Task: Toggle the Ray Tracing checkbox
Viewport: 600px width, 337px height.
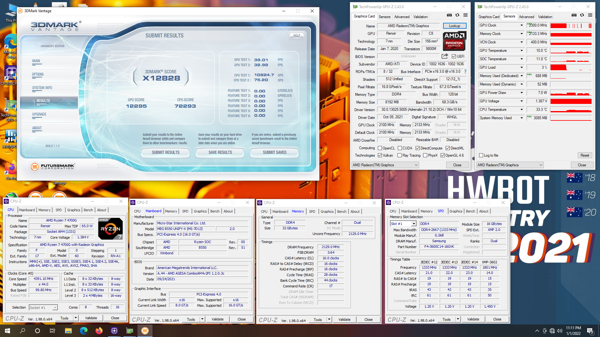Action: [x=399, y=155]
